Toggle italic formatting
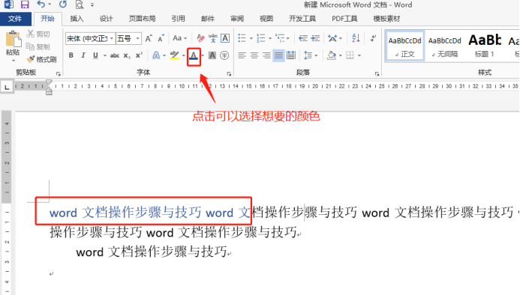The height and width of the screenshot is (295, 520). coord(83,55)
